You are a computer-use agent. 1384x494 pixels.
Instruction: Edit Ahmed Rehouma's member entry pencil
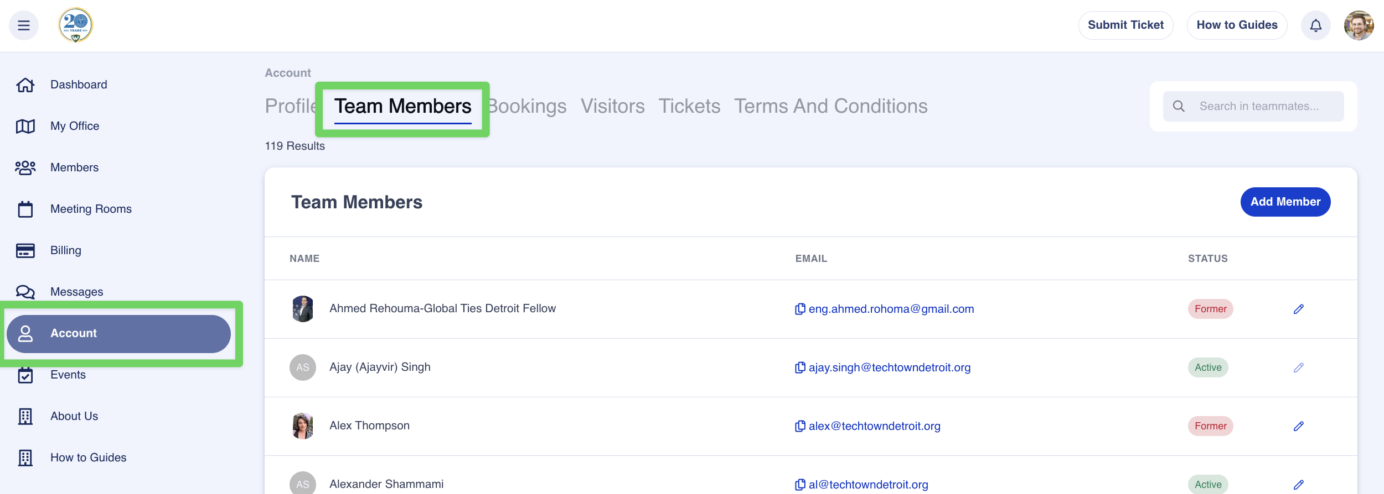(x=1298, y=309)
